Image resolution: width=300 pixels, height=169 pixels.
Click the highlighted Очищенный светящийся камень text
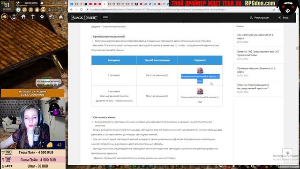(200, 78)
